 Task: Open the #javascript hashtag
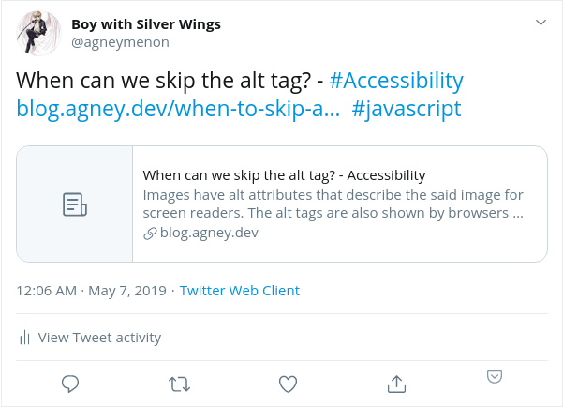pyautogui.click(x=407, y=109)
